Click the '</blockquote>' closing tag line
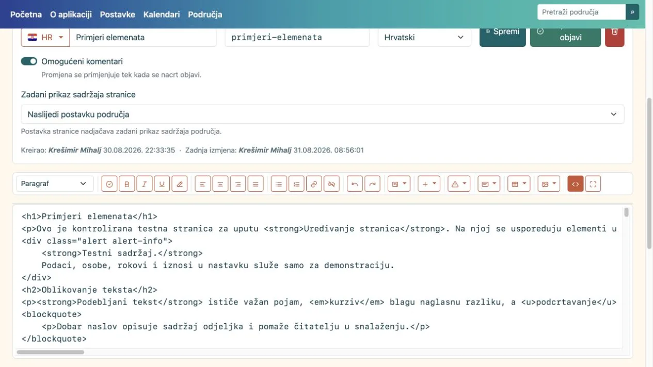 pyautogui.click(x=54, y=339)
